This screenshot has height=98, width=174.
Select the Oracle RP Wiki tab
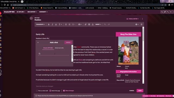[x=48, y=48]
